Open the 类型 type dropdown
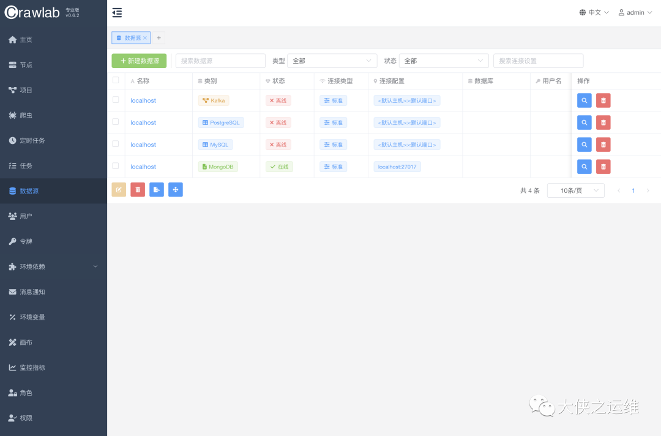 pos(332,61)
